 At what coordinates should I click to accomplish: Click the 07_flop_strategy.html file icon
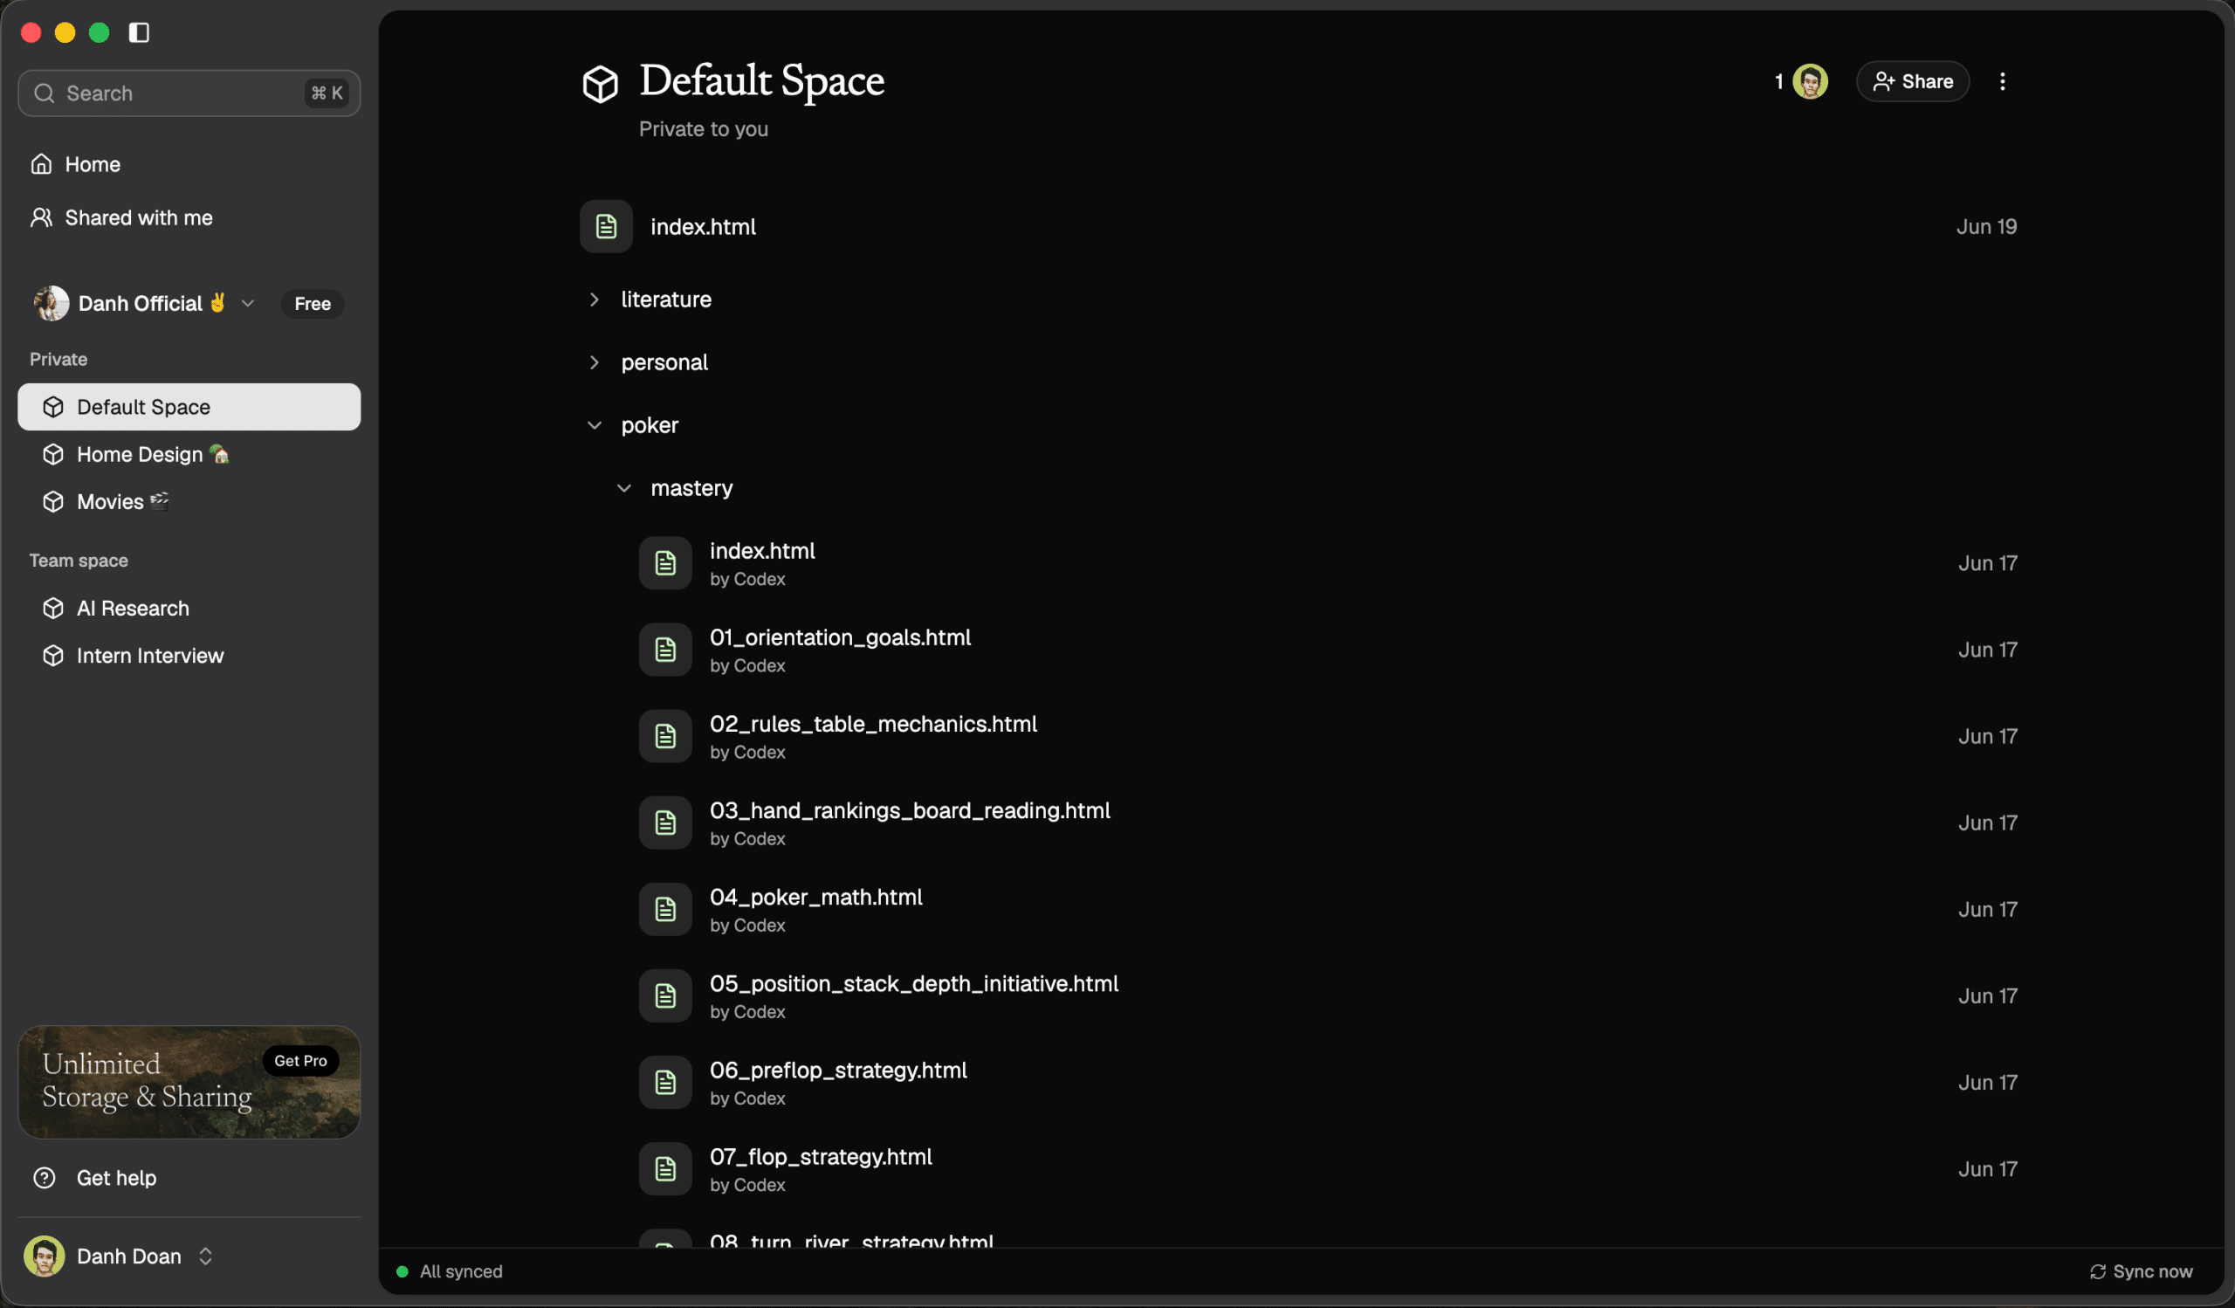point(665,1169)
